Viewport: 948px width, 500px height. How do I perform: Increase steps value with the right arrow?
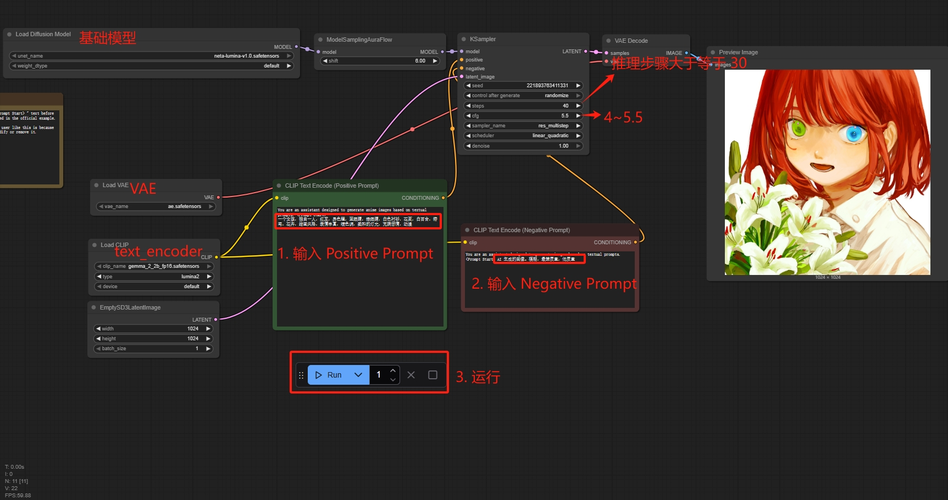(x=578, y=106)
